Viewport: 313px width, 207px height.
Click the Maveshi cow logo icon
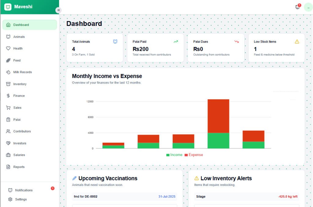click(x=8, y=7)
